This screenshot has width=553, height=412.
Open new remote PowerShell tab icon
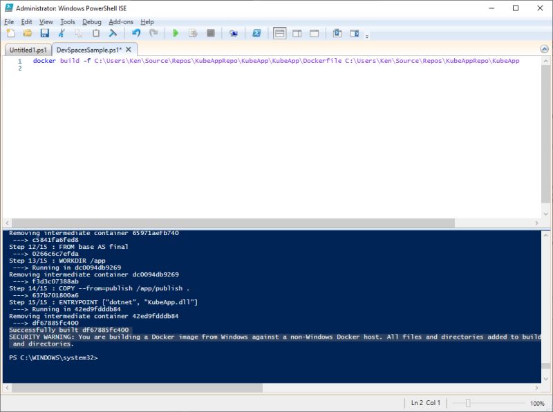click(233, 33)
